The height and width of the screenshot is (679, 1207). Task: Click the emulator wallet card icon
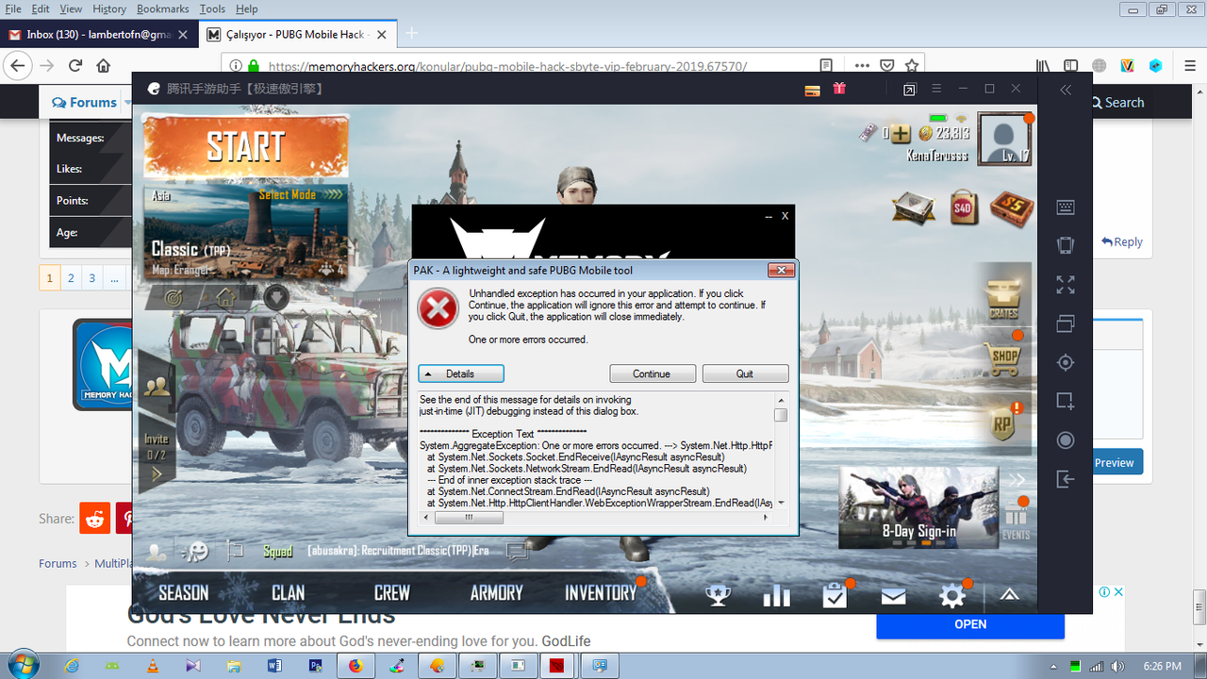coord(812,91)
